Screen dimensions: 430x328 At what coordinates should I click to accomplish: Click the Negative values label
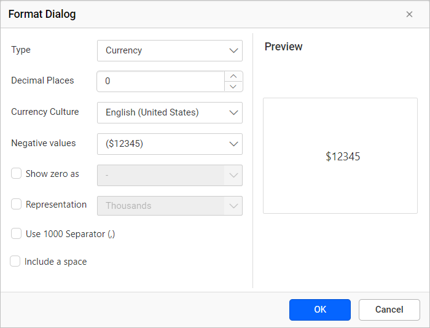pos(44,143)
